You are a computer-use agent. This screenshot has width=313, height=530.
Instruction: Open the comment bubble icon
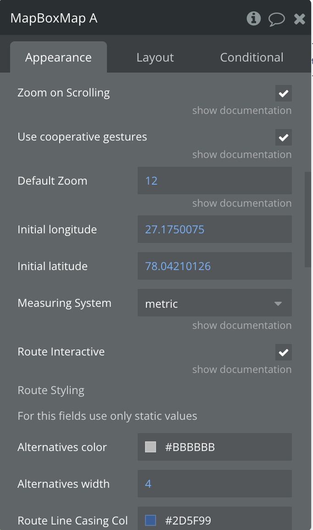click(277, 19)
